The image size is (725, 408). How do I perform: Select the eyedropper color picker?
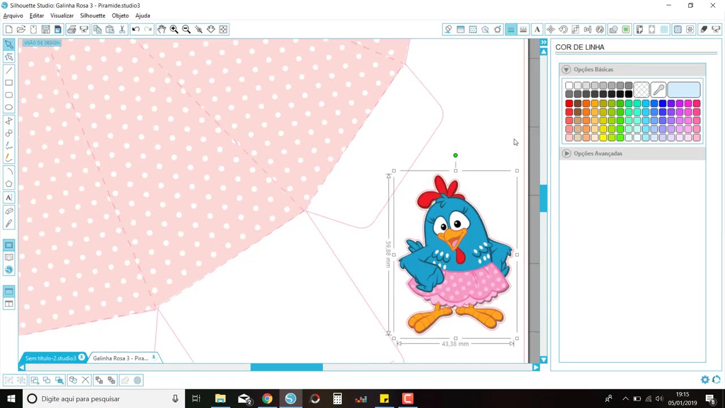(658, 90)
